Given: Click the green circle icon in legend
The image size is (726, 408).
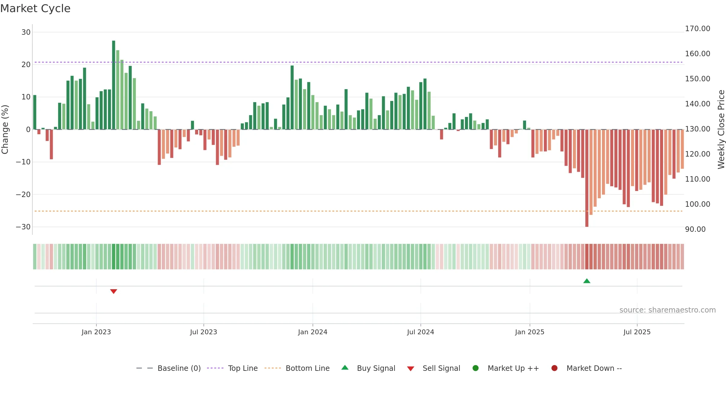Looking at the screenshot, I should [x=476, y=368].
